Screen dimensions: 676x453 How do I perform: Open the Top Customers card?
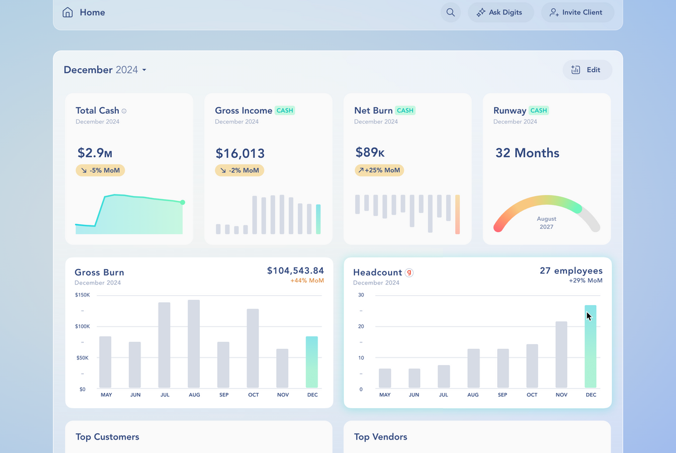pyautogui.click(x=199, y=437)
